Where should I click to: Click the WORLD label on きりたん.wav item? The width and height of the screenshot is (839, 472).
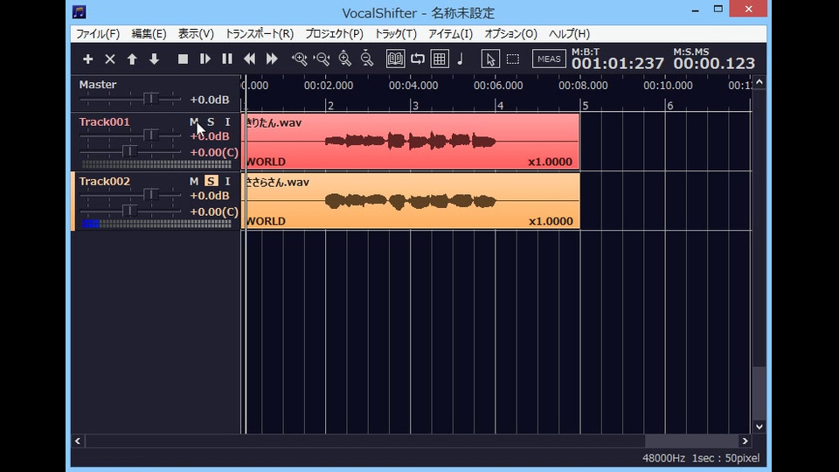[266, 162]
